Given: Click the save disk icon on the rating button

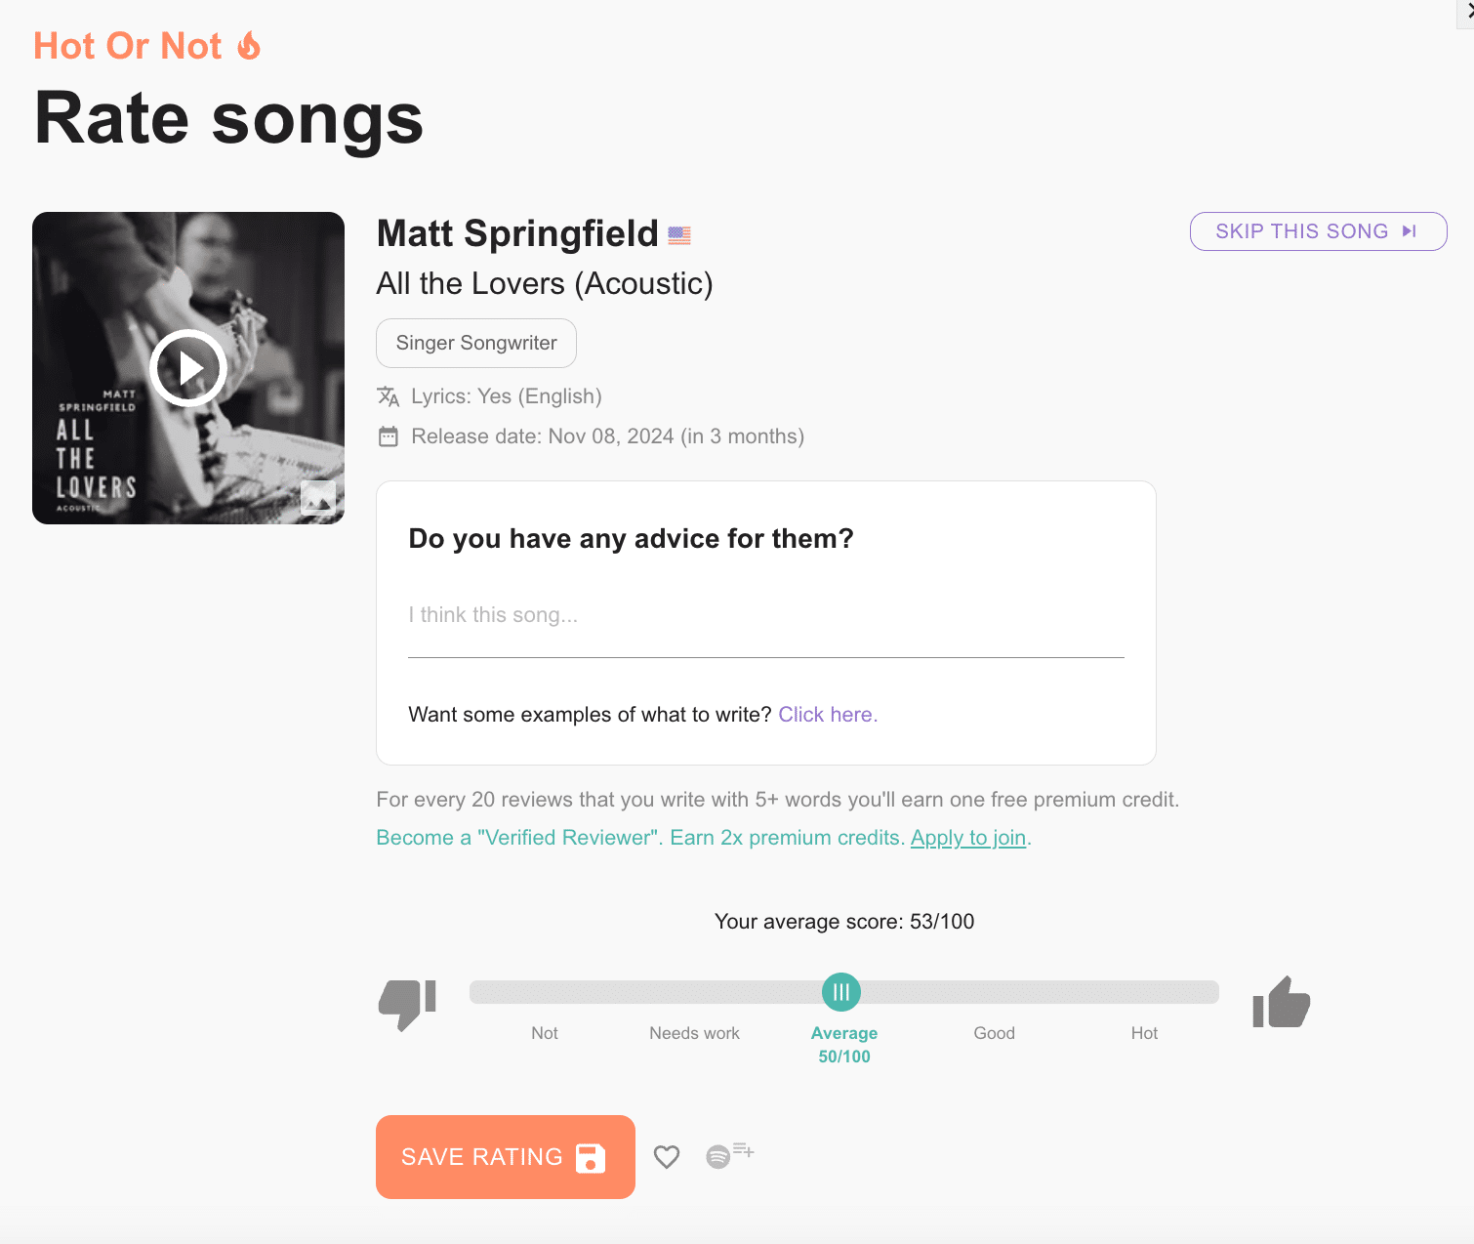Looking at the screenshot, I should [588, 1157].
